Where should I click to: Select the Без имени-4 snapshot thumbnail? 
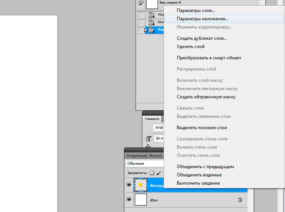pyautogui.click(x=151, y=4)
